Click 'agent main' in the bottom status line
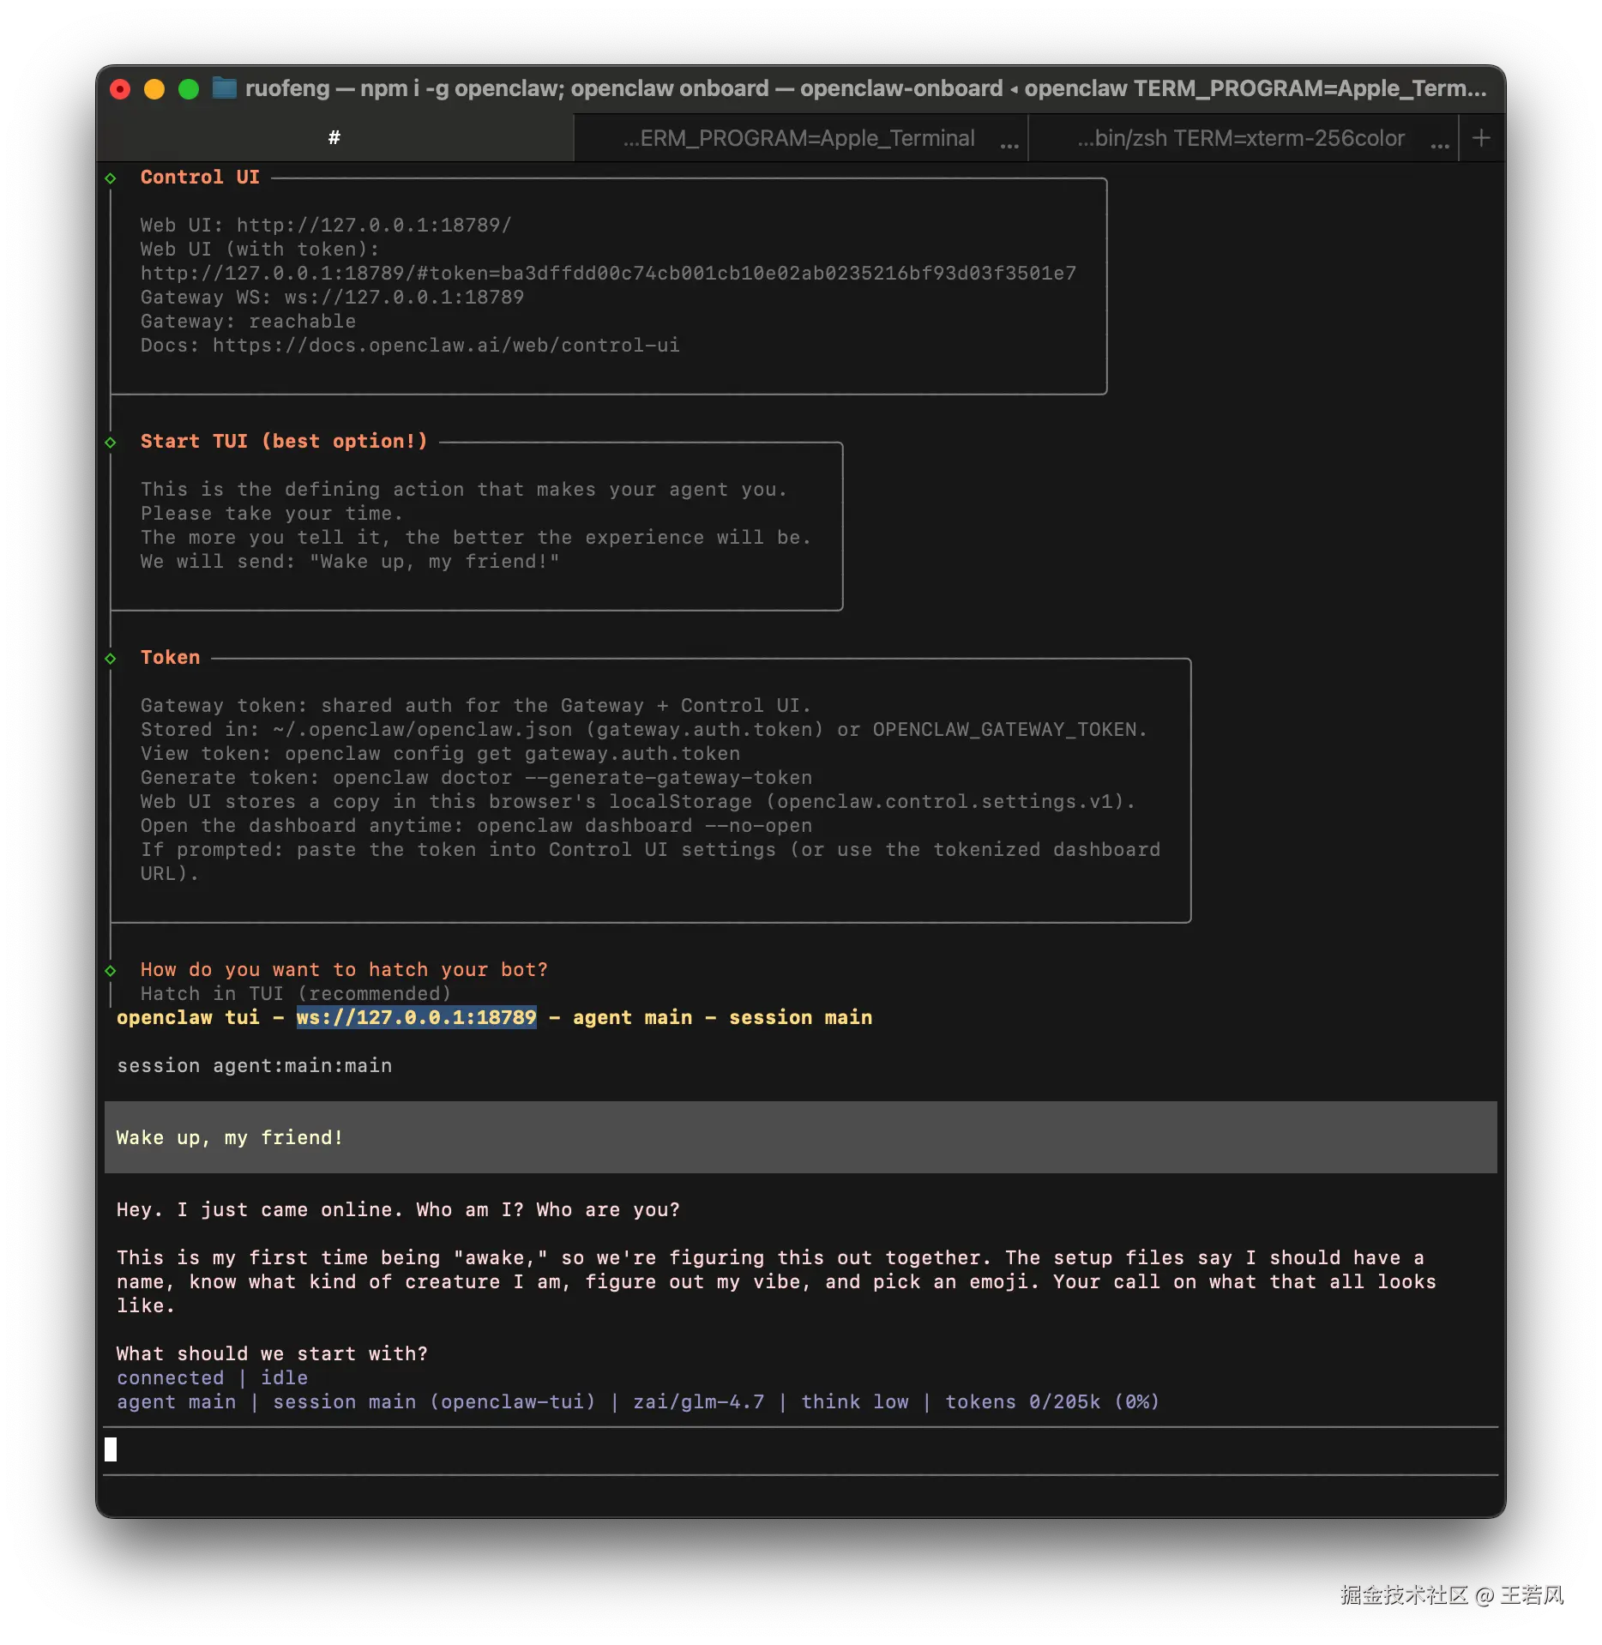This screenshot has height=1645, width=1602. coord(176,1401)
